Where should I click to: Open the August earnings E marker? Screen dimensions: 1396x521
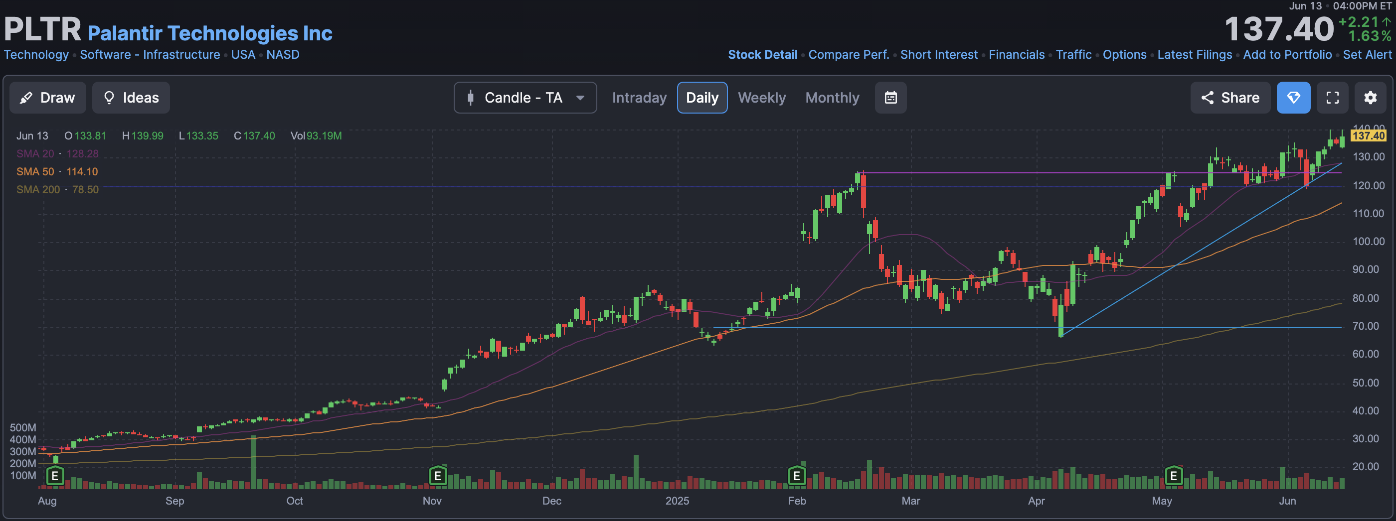pyautogui.click(x=55, y=476)
